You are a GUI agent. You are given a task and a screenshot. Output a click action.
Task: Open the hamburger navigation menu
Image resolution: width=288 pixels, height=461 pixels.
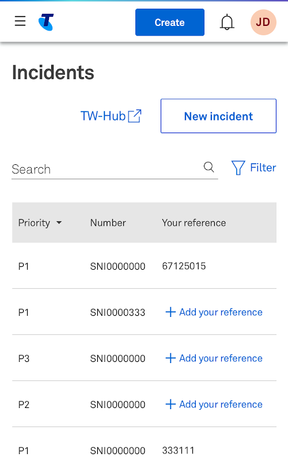tap(20, 21)
